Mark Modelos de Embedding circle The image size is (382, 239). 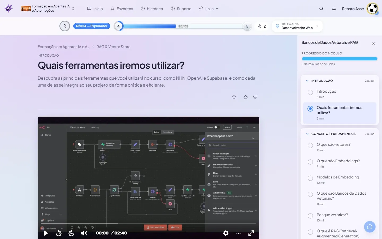tap(310, 178)
